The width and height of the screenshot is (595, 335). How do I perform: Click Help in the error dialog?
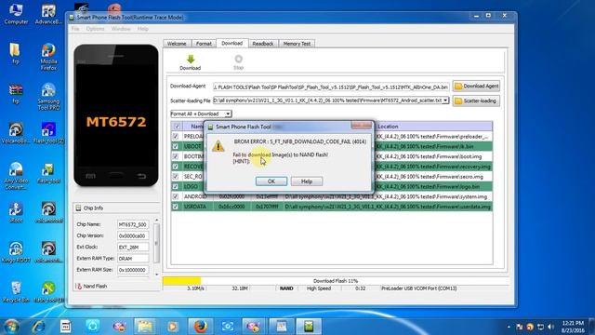307,181
